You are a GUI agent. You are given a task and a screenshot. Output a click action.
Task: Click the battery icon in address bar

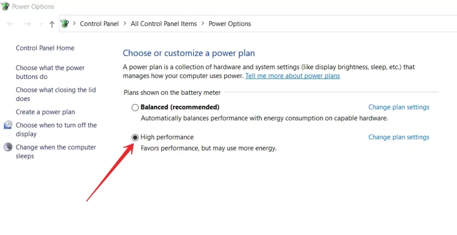(65, 23)
